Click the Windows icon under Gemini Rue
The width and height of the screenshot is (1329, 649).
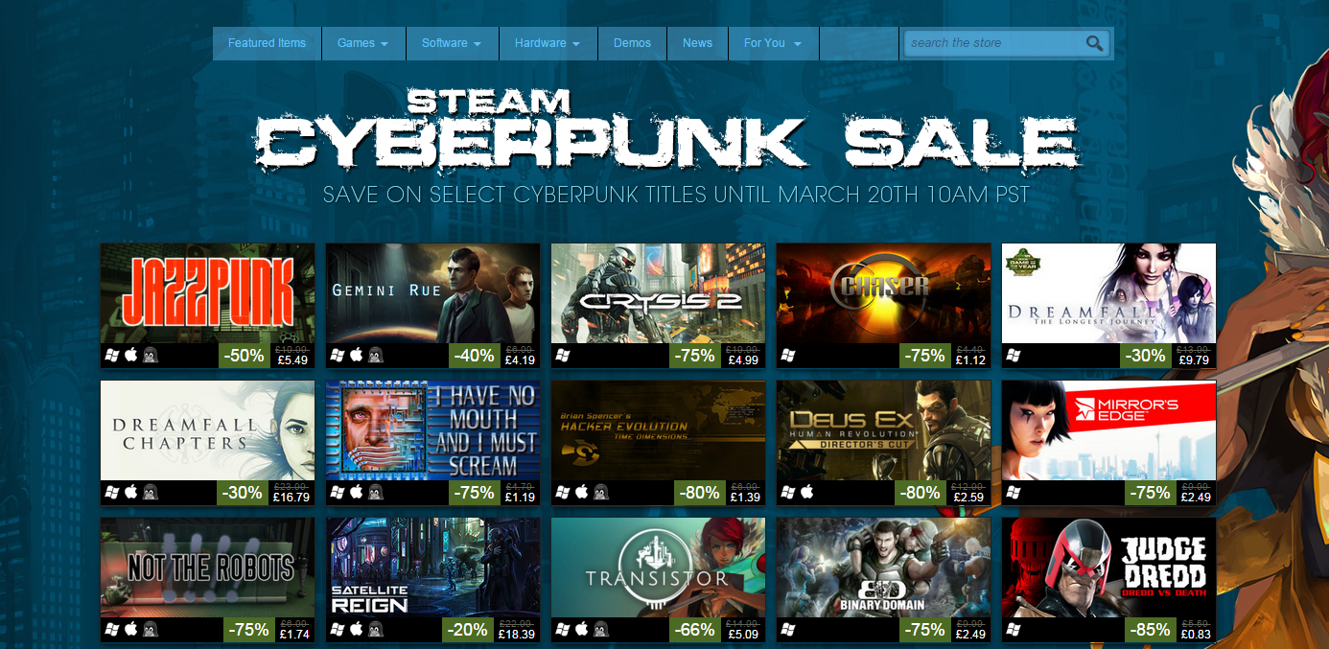338,356
